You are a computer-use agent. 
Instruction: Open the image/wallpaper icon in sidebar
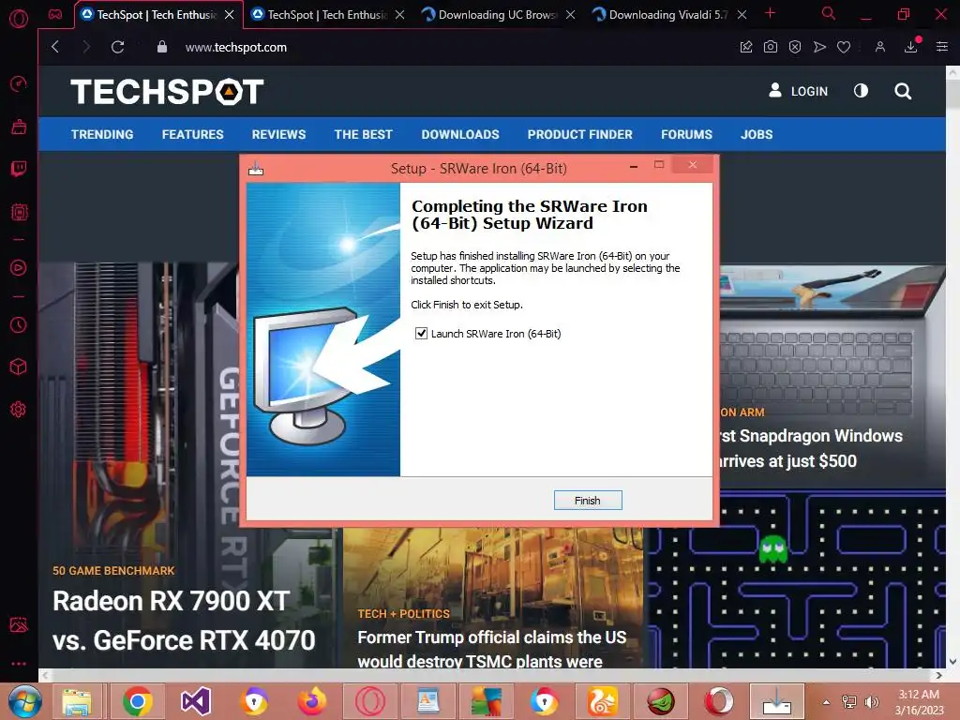(x=19, y=624)
